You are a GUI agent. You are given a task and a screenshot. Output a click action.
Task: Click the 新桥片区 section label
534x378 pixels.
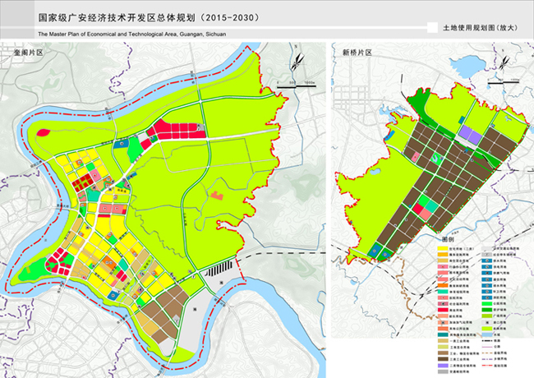point(357,52)
